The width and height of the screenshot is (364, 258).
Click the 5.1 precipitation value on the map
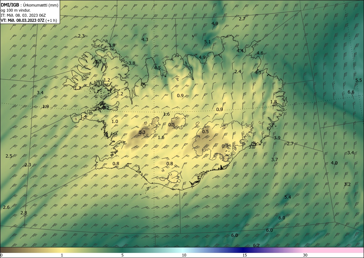point(207,42)
